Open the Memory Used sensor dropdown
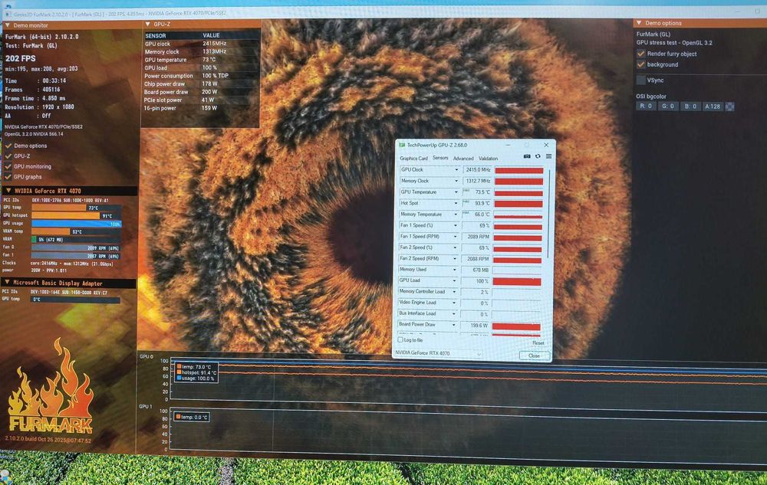Image resolution: width=767 pixels, height=485 pixels. click(454, 270)
